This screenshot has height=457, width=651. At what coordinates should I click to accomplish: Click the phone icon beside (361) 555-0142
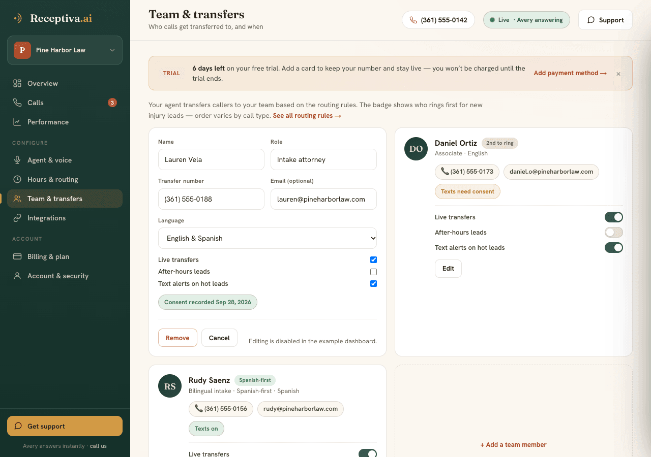(x=413, y=20)
